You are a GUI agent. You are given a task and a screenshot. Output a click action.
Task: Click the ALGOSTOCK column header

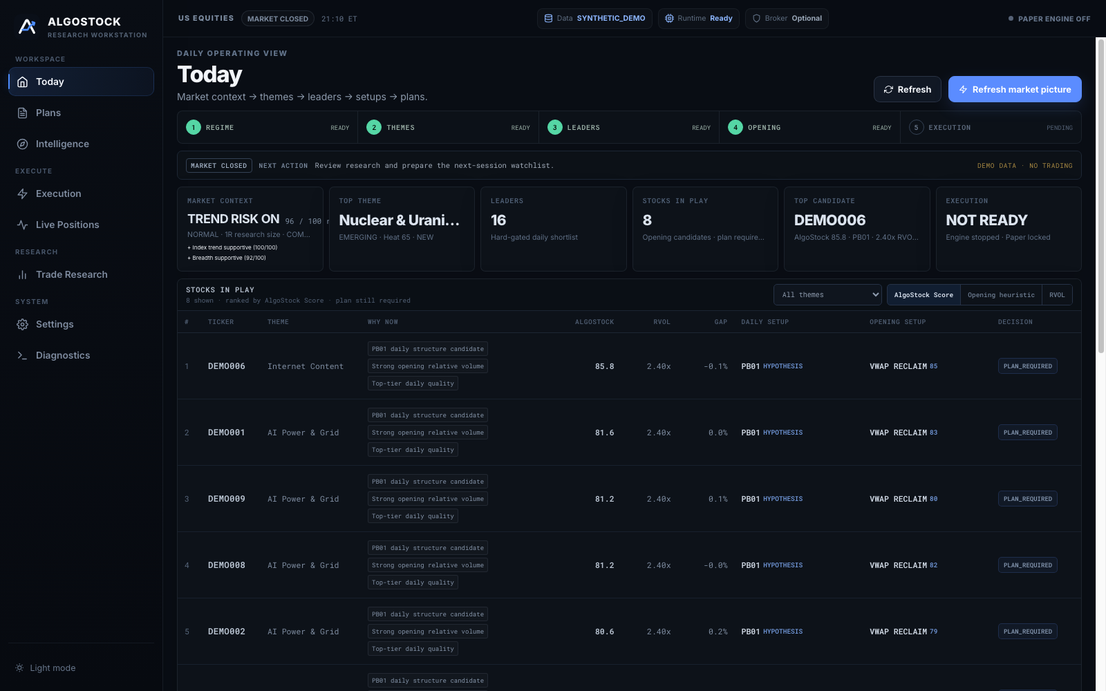pos(594,323)
